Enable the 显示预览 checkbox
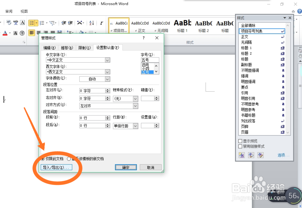 [x=240, y=140]
